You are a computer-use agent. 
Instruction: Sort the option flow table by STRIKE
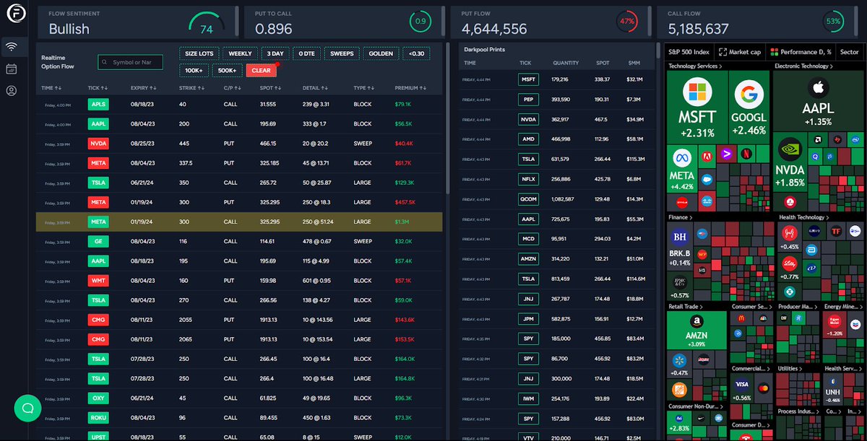click(x=191, y=88)
